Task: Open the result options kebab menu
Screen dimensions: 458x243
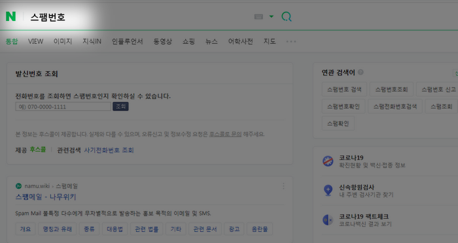Action: coord(283,186)
